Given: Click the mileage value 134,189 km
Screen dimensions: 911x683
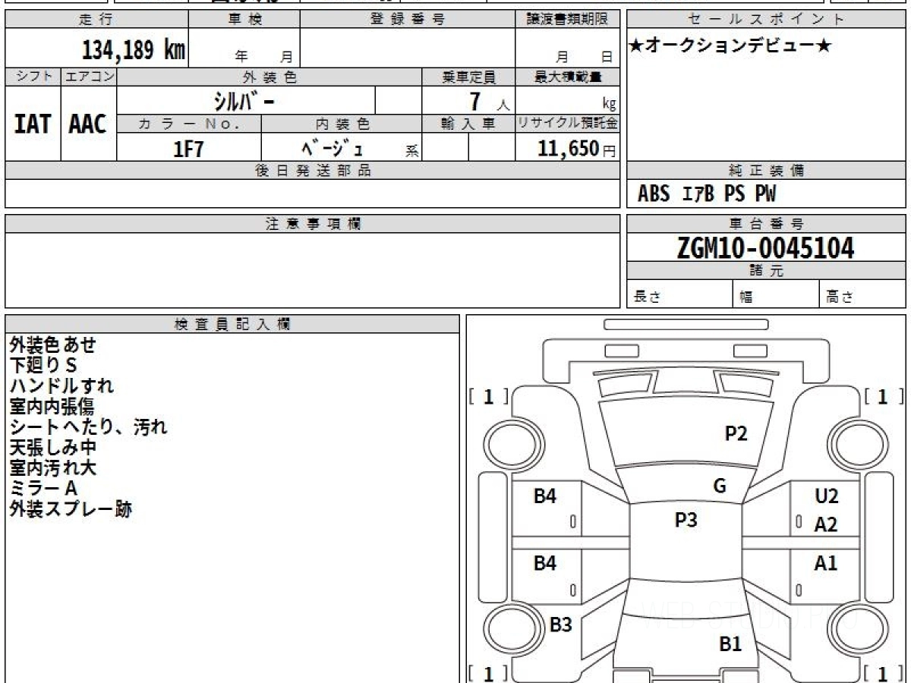Looking at the screenshot, I should click(x=134, y=50).
